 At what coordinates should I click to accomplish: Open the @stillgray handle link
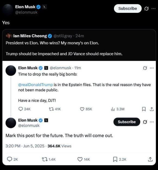coord(63,36)
